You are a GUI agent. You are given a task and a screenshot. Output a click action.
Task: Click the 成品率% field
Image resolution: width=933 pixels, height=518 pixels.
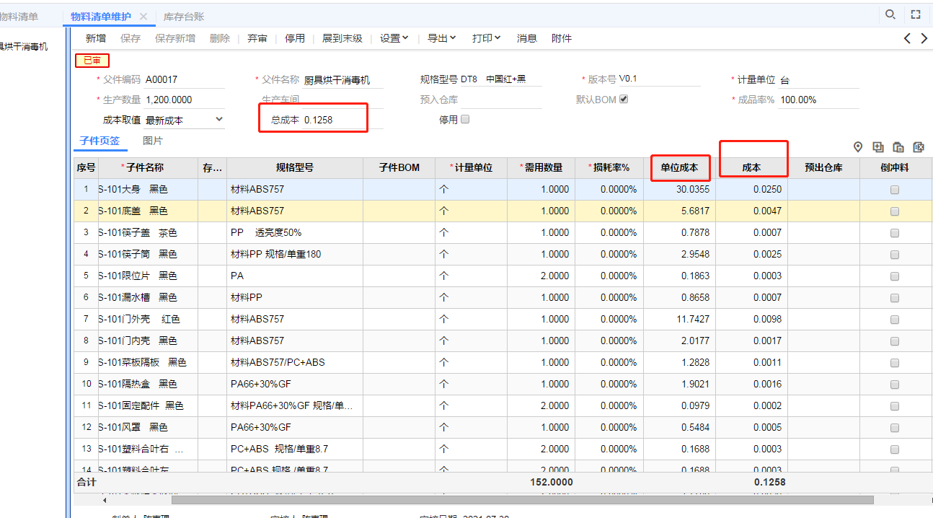(x=819, y=100)
